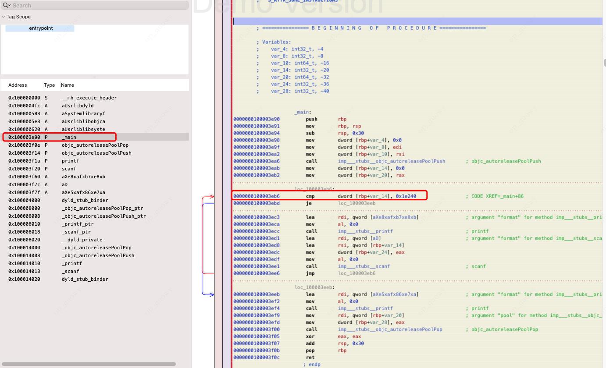
Task: Click imp___stubs__objc_autoreleasePoolPush call target
Action: pyautogui.click(x=392, y=161)
